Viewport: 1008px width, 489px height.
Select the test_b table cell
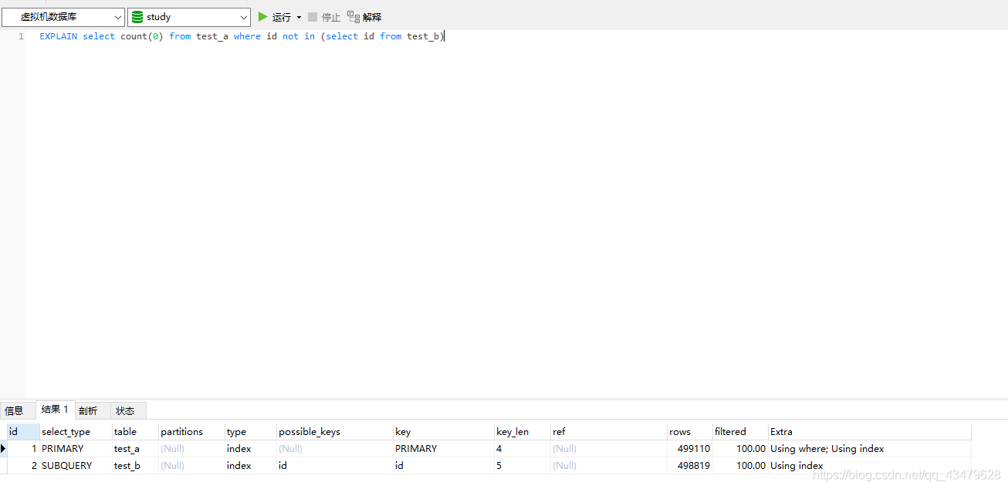pos(135,465)
